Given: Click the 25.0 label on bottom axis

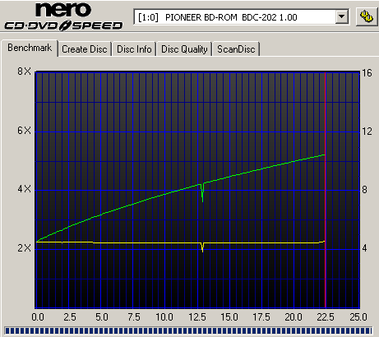Looking at the screenshot, I should click(x=358, y=317).
